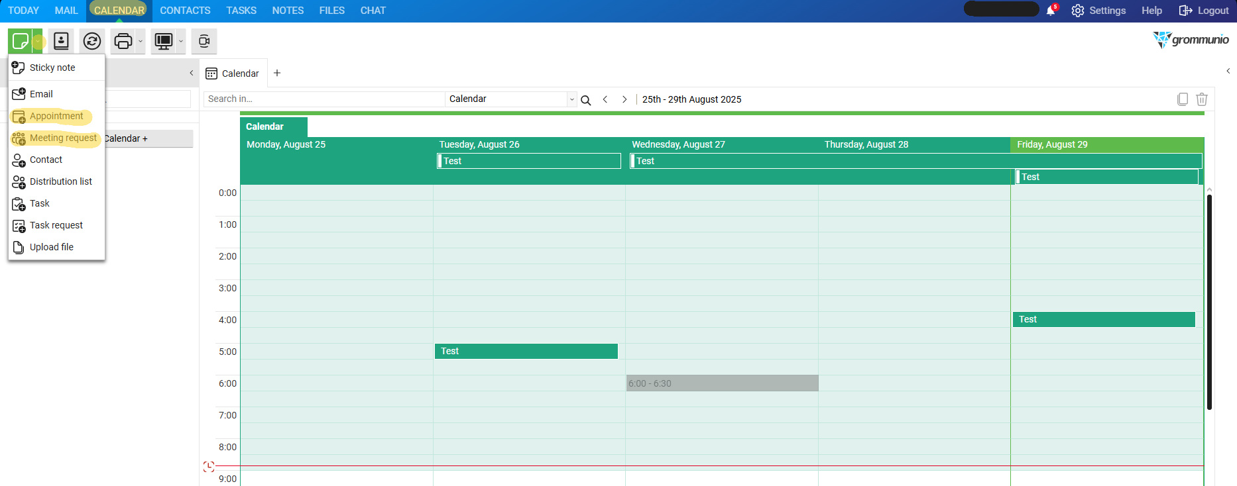This screenshot has height=486, width=1237.
Task: Go to next week arrow
Action: [624, 99]
